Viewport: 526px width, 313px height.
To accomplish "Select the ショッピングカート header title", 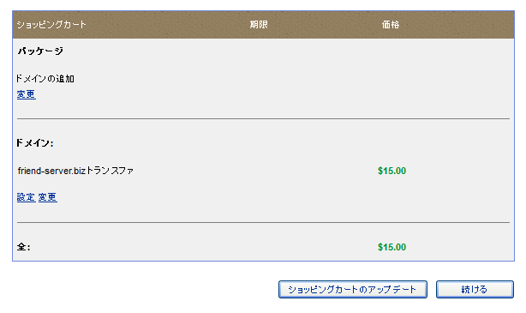I will [x=51, y=25].
